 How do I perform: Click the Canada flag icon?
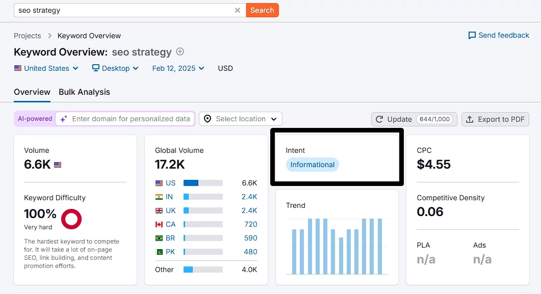[x=159, y=224]
